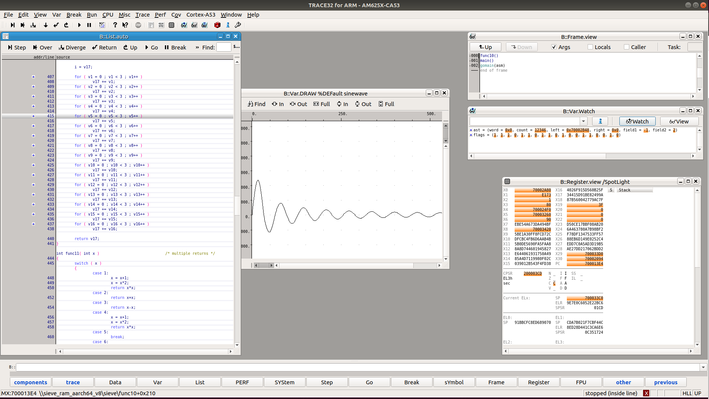Toggle breakpoint marker on line 421
This screenshot has width=709, height=399.
(33, 145)
